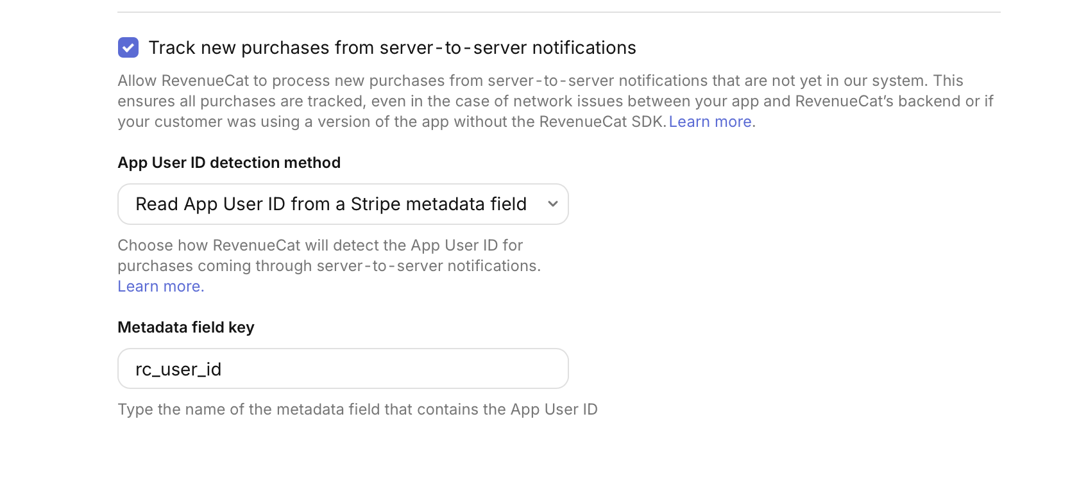Uncheck Track new purchases from server-to-server notifications
This screenshot has width=1079, height=487.
tap(128, 47)
